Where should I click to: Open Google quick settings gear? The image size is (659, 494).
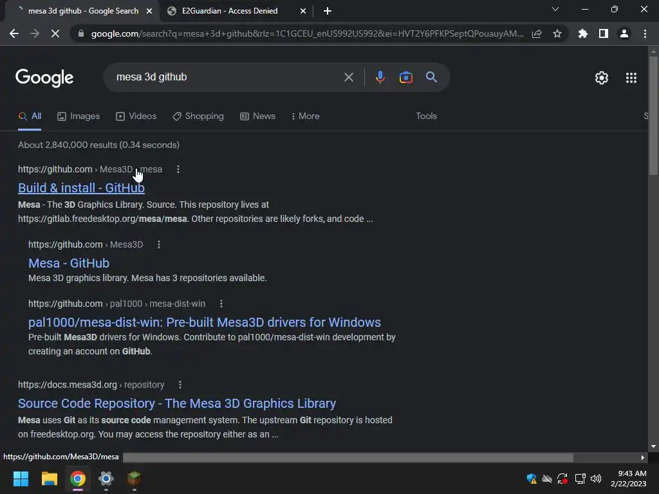click(602, 78)
